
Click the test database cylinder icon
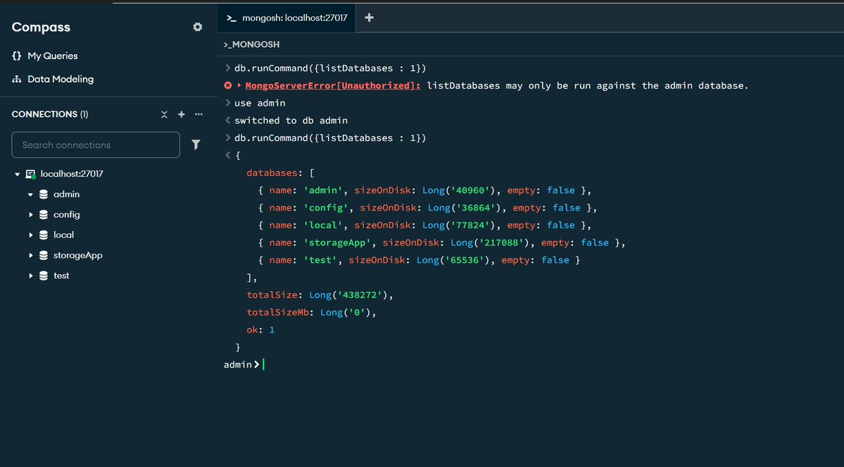coord(44,276)
